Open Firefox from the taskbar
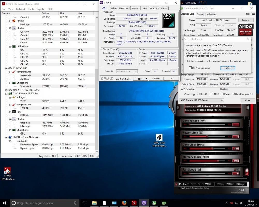The image size is (259, 207). point(124,203)
